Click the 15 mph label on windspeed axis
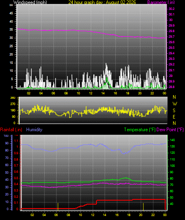 coord(11,63)
